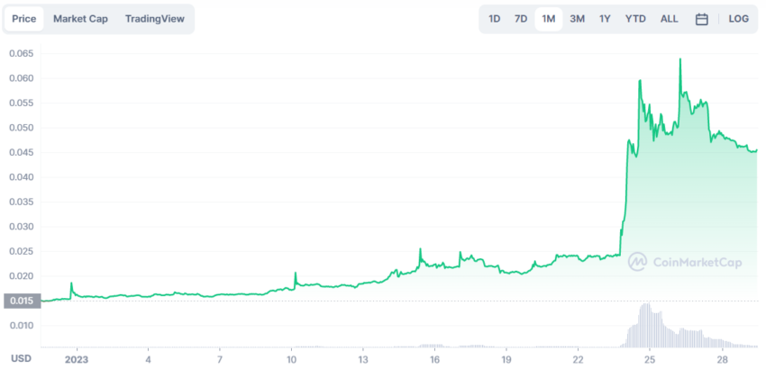Select the 7D time range
This screenshot has height=369, width=766.
tap(521, 19)
